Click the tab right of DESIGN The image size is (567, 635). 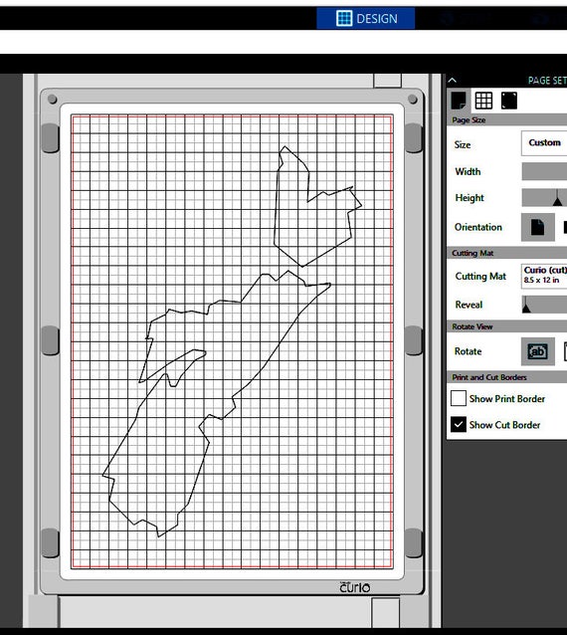pos(466,18)
